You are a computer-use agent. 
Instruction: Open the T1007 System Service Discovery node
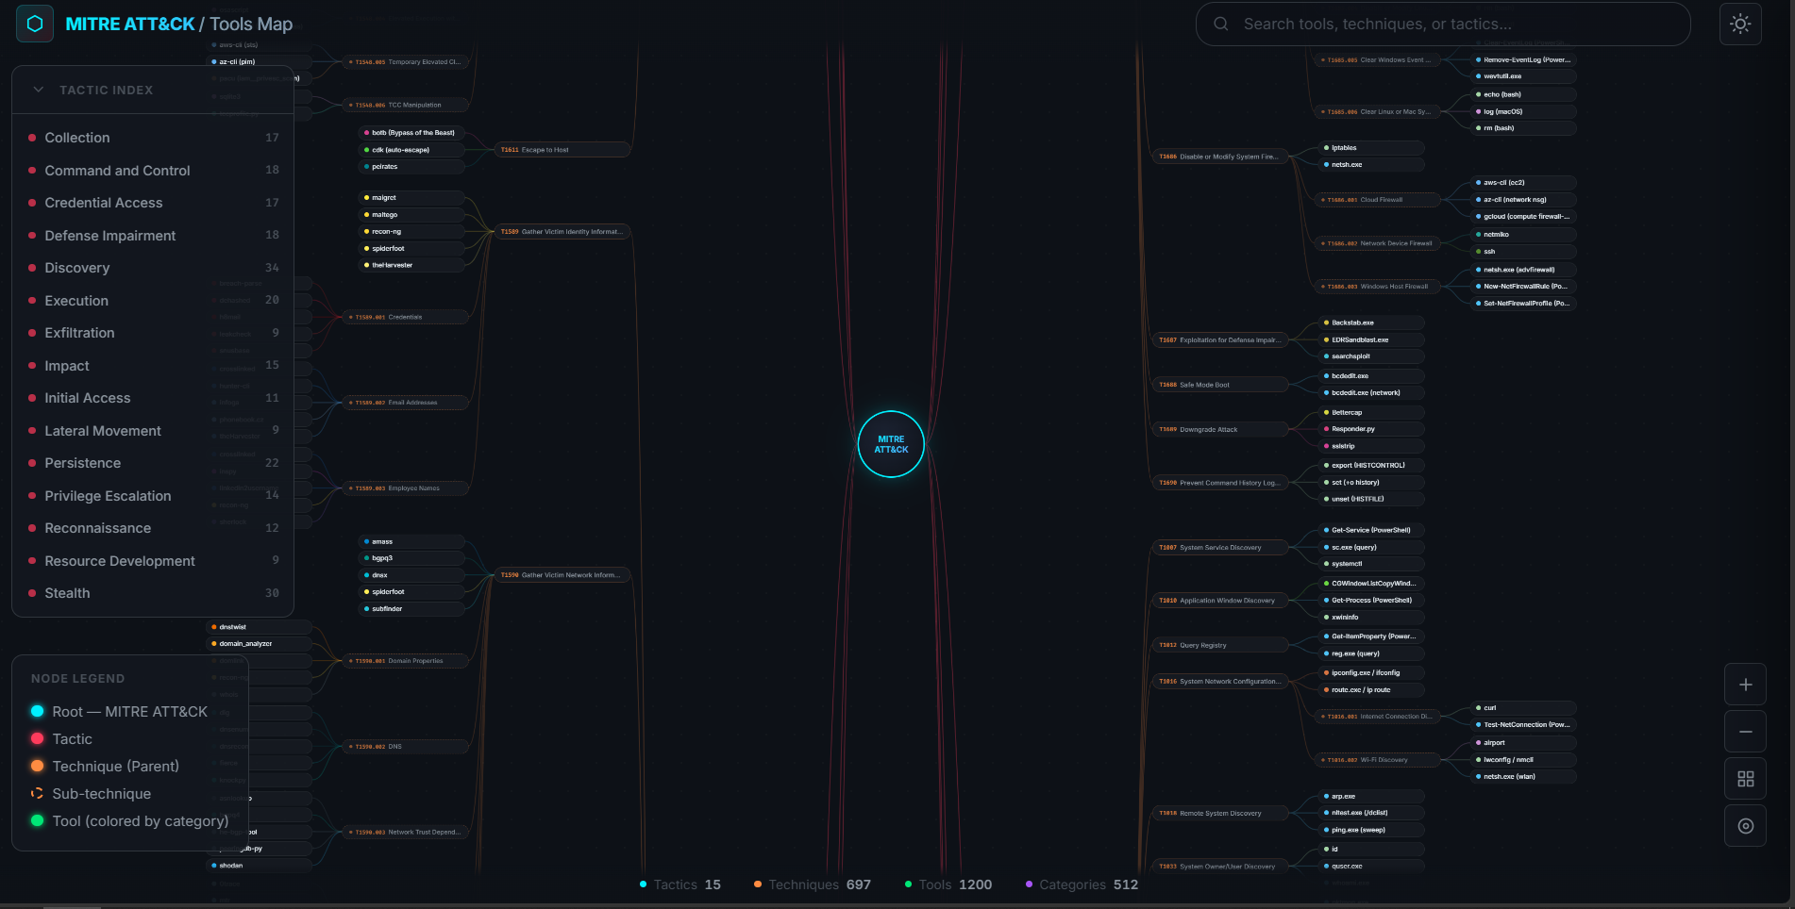[x=1220, y=547]
